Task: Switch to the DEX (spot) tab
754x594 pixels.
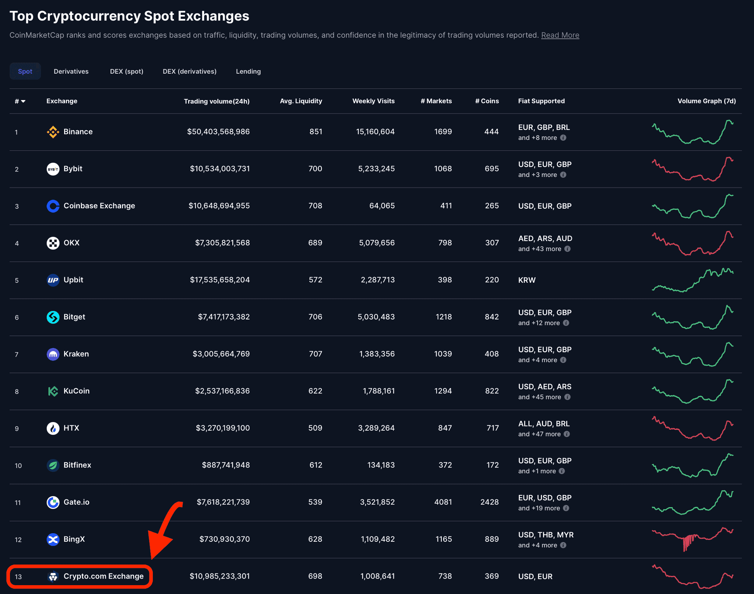Action: coord(127,71)
